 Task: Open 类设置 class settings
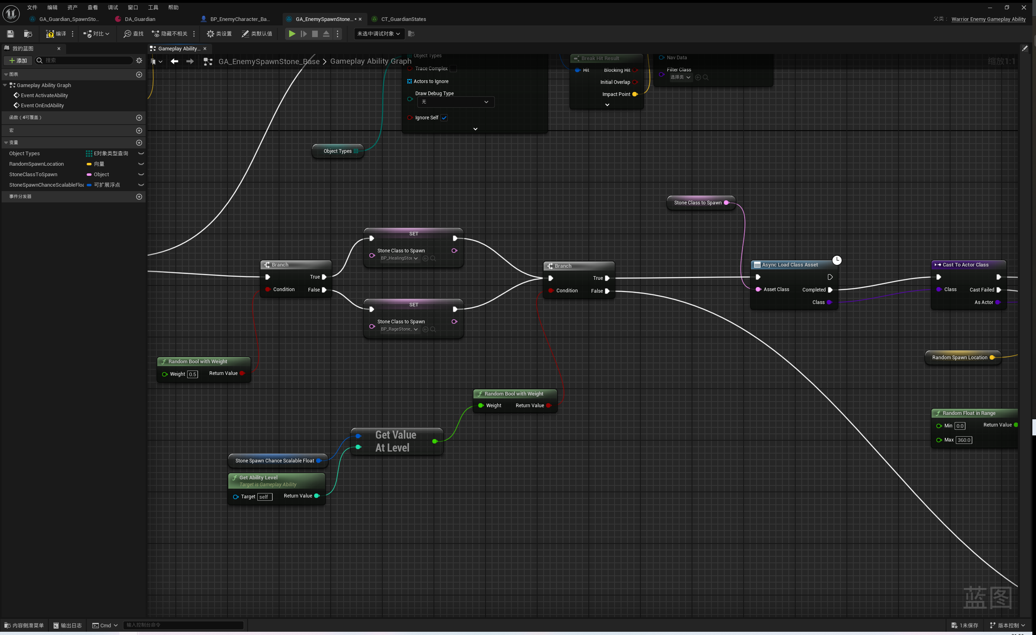[x=219, y=33]
